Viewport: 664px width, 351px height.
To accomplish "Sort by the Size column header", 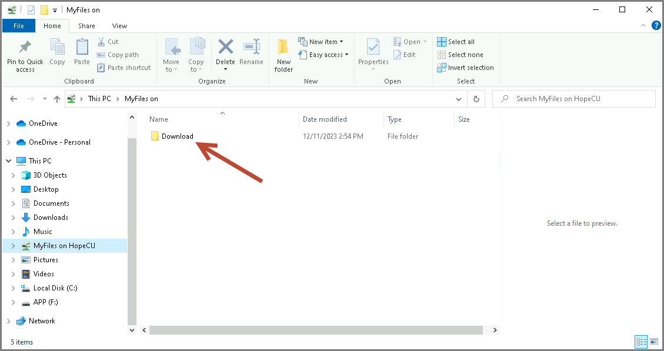I will (x=463, y=119).
